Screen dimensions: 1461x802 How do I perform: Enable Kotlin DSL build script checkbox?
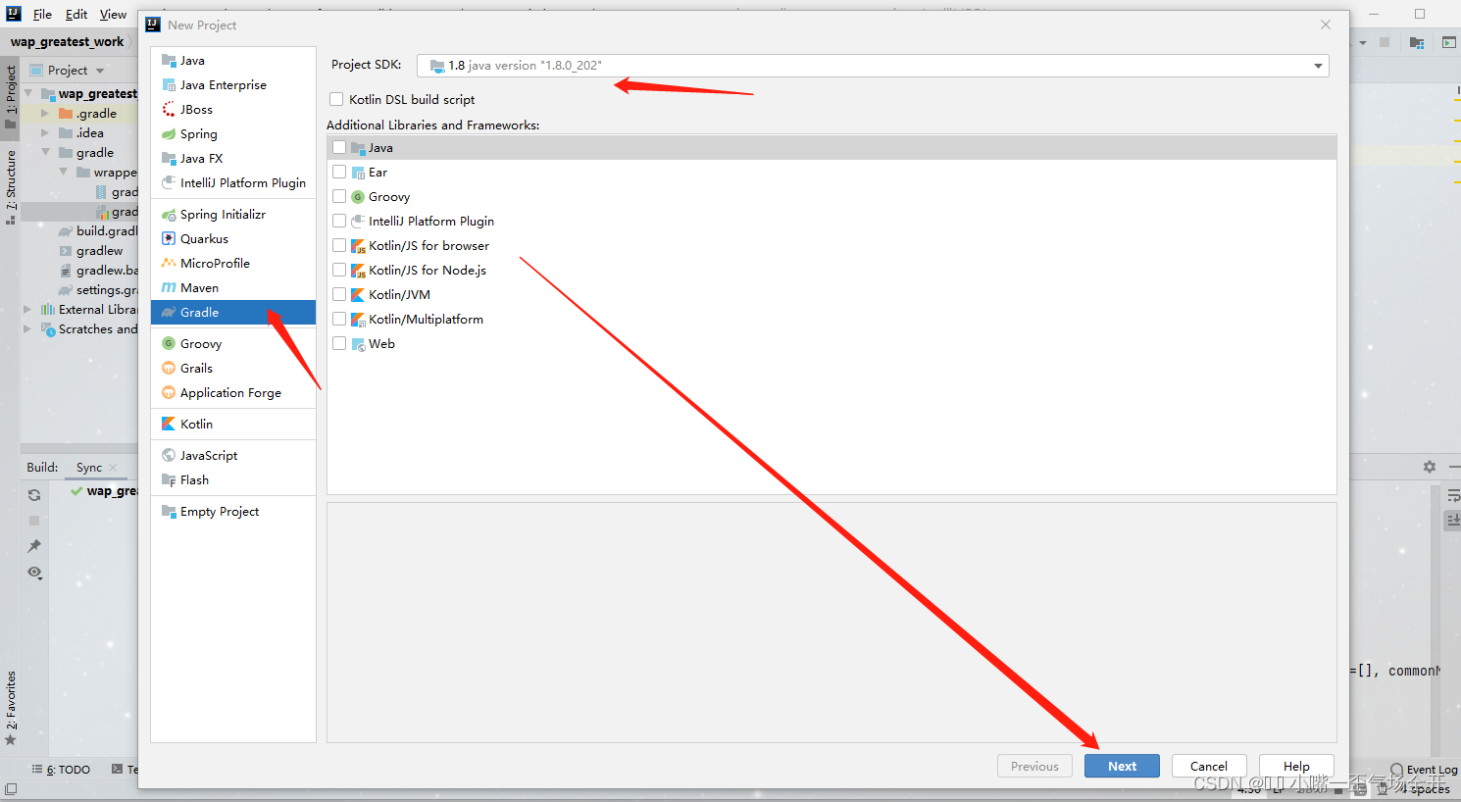[336, 99]
